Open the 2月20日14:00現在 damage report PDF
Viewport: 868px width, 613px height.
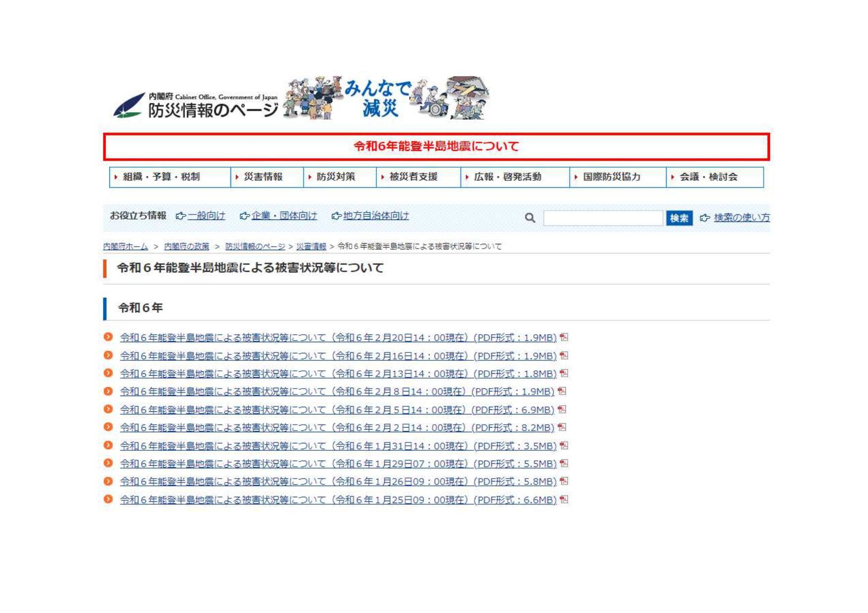[x=338, y=338]
